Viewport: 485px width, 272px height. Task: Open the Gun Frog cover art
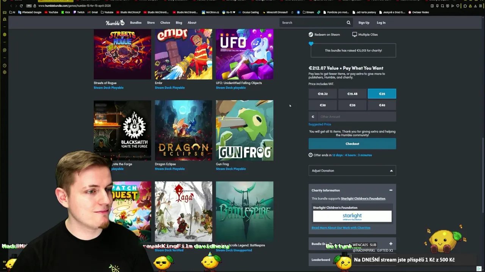244,130
